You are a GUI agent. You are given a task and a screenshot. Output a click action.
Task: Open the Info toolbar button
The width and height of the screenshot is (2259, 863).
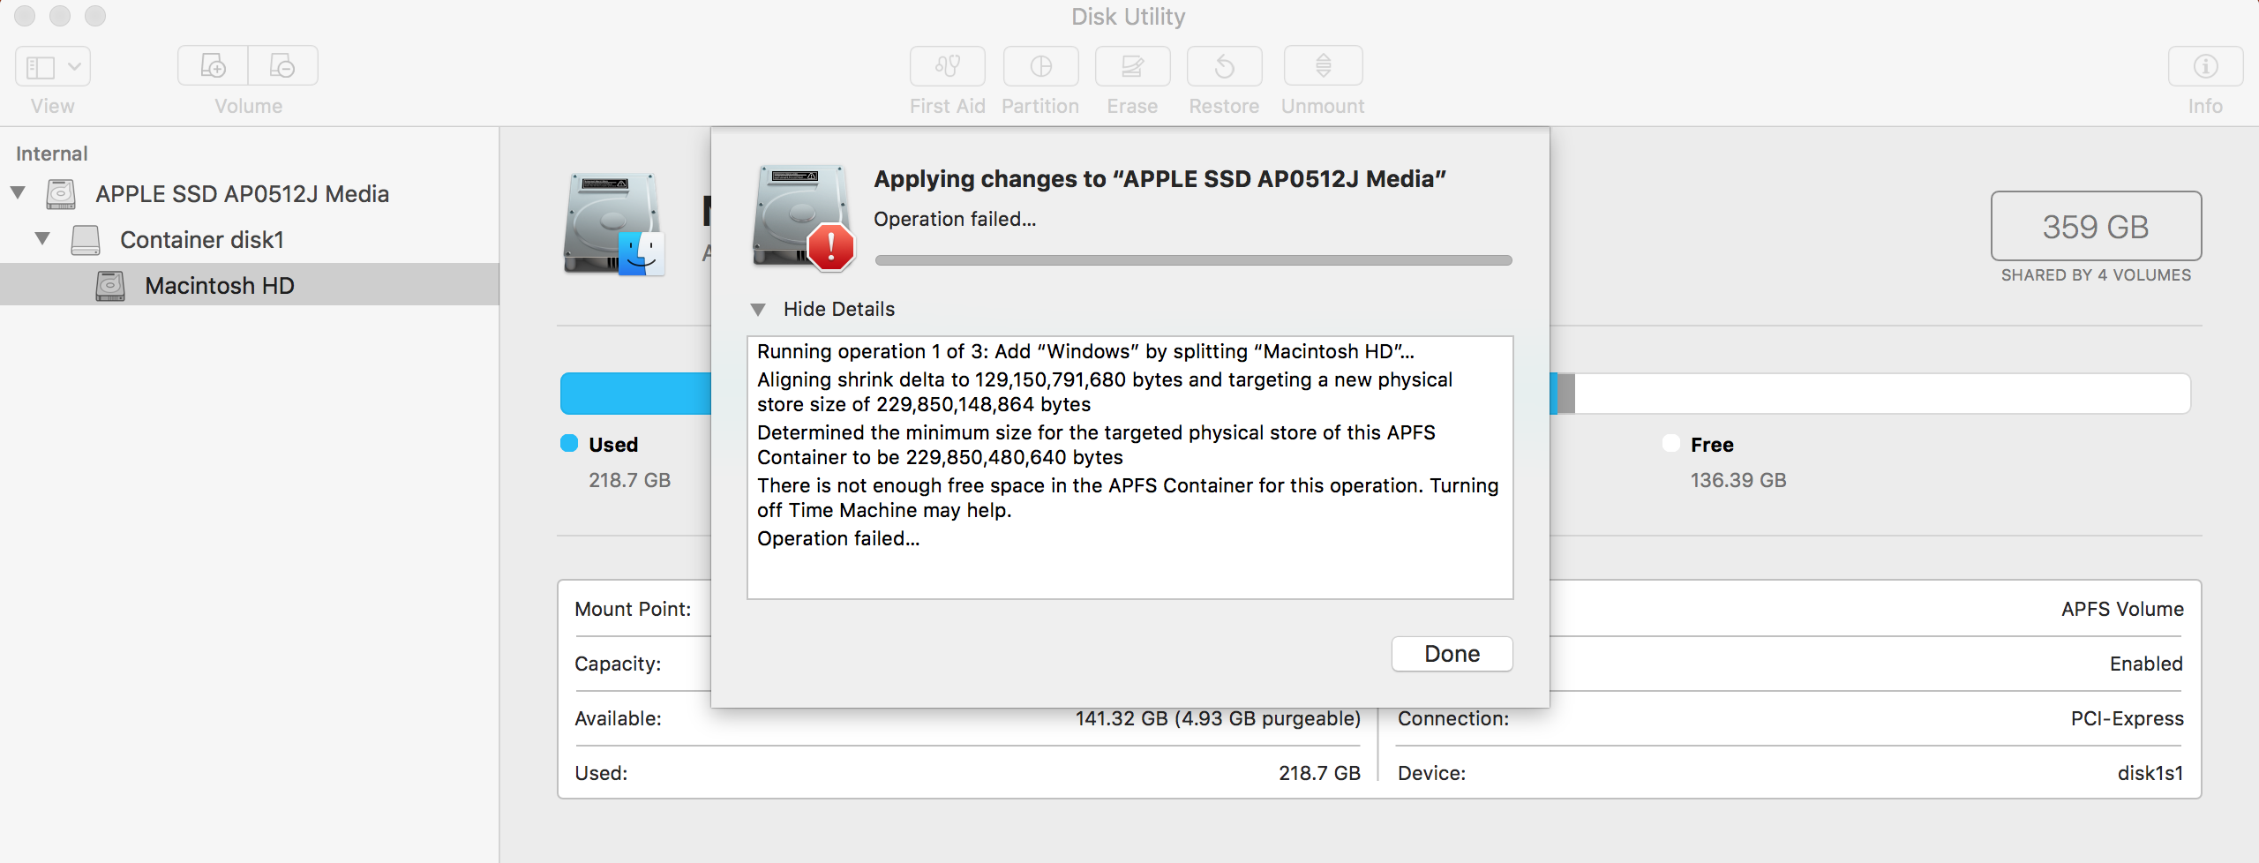click(2205, 66)
